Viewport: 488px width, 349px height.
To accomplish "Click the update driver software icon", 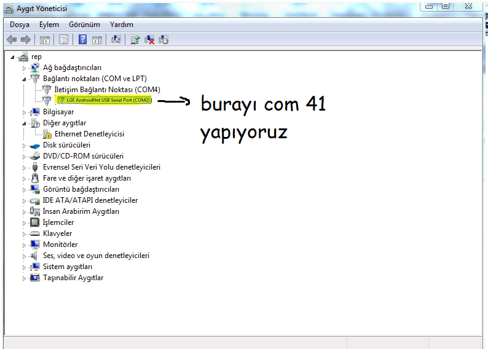I will (135, 40).
